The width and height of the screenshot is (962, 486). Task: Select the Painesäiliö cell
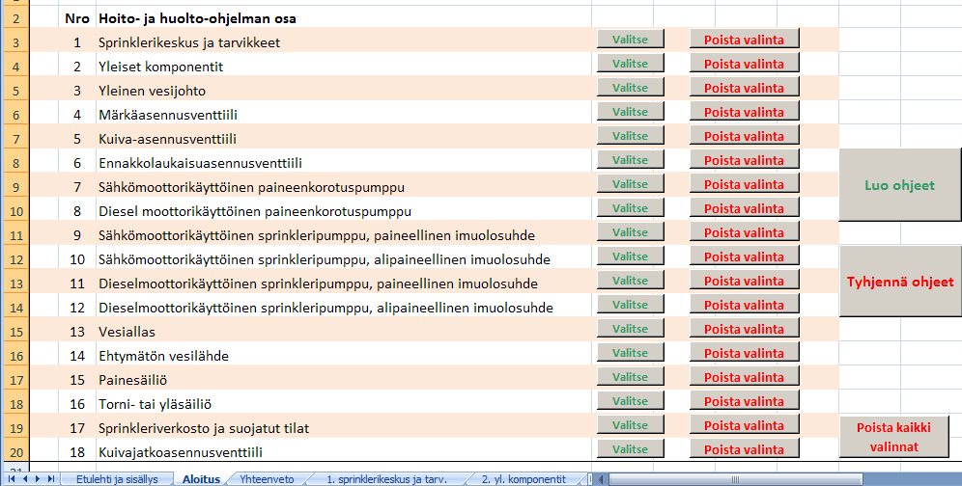click(x=344, y=380)
